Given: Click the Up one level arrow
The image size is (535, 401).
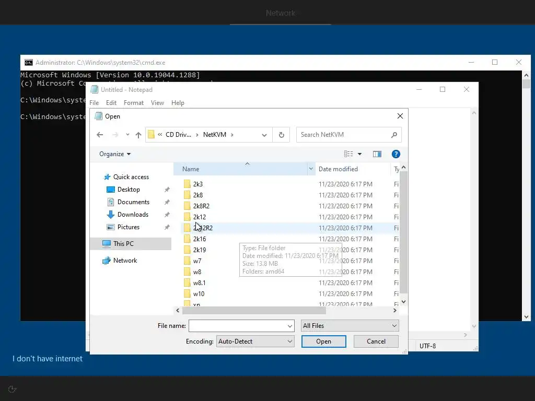Looking at the screenshot, I should [138, 135].
